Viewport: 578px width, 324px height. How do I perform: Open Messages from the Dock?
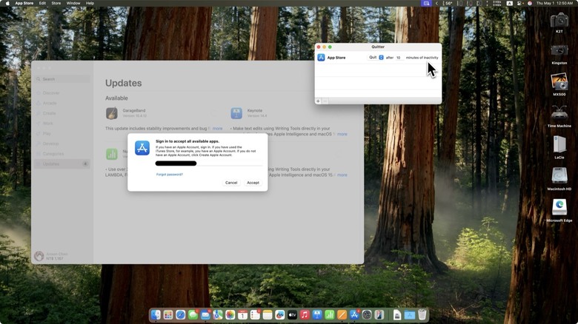click(193, 315)
